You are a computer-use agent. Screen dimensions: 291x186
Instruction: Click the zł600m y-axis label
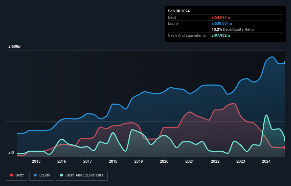click(15, 46)
